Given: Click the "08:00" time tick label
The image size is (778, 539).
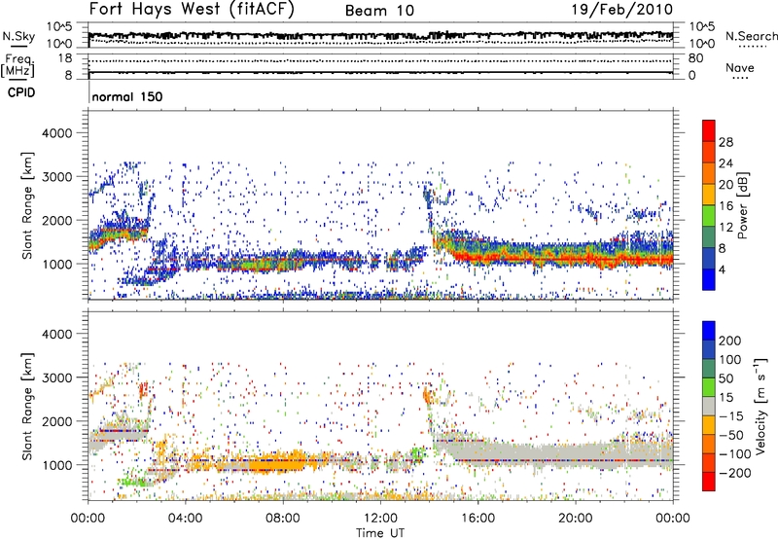Looking at the screenshot, I should pyautogui.click(x=283, y=519).
